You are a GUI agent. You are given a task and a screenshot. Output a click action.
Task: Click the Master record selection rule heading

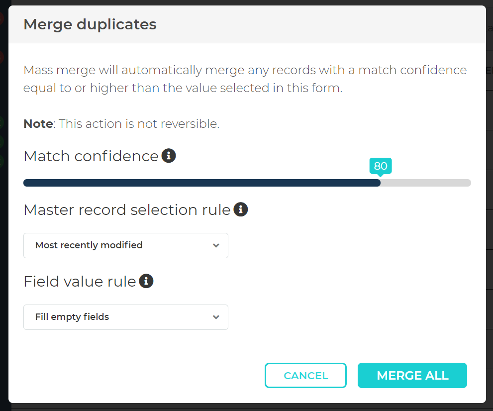click(124, 209)
